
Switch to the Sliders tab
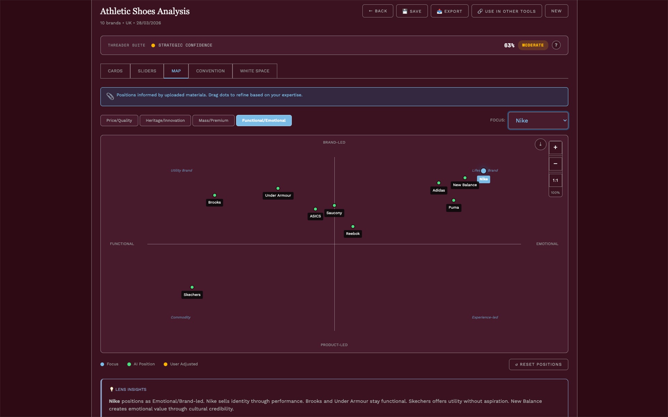tap(147, 71)
